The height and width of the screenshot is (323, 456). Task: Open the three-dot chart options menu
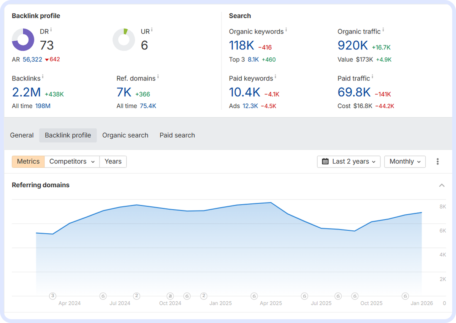tap(437, 161)
